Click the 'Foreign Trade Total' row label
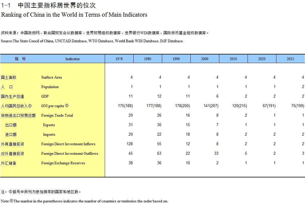This screenshot has height=206, width=305. click(57, 116)
